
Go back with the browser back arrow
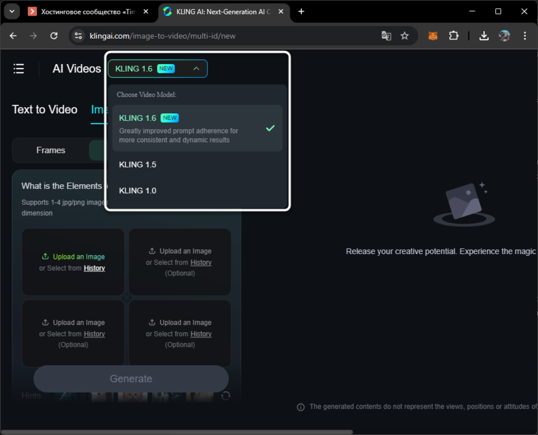[13, 36]
